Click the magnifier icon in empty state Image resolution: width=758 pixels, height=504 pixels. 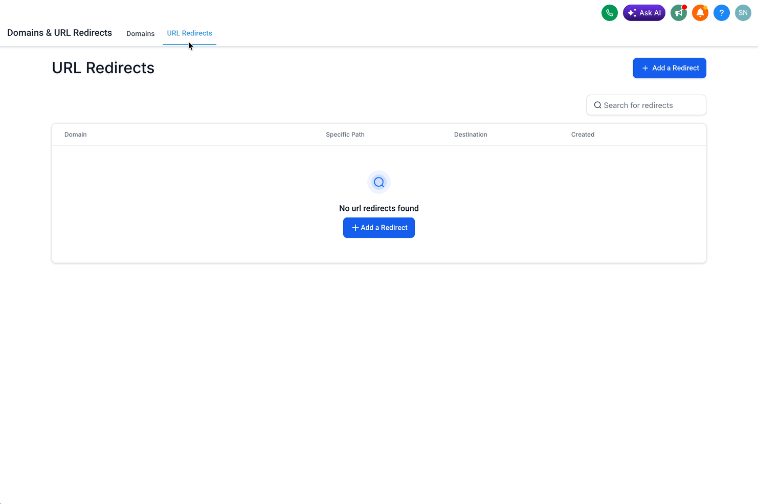pyautogui.click(x=379, y=182)
